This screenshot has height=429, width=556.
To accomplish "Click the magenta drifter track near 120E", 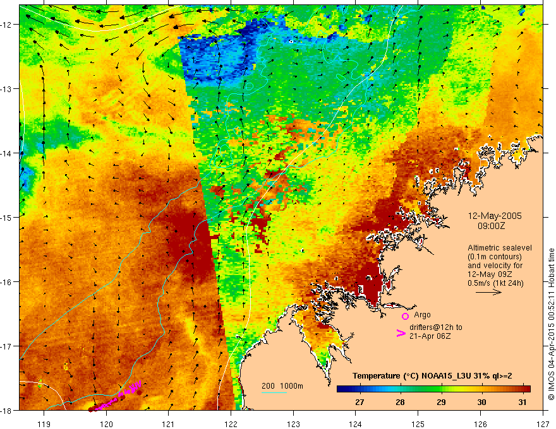I will click(118, 396).
